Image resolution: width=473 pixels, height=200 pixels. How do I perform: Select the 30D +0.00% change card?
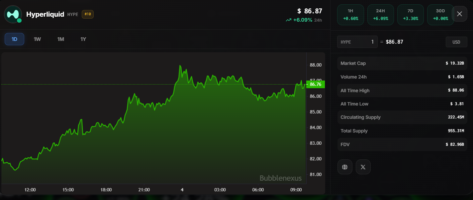[x=440, y=15]
